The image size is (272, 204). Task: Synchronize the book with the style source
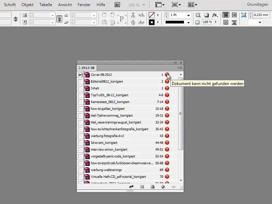tap(131, 186)
